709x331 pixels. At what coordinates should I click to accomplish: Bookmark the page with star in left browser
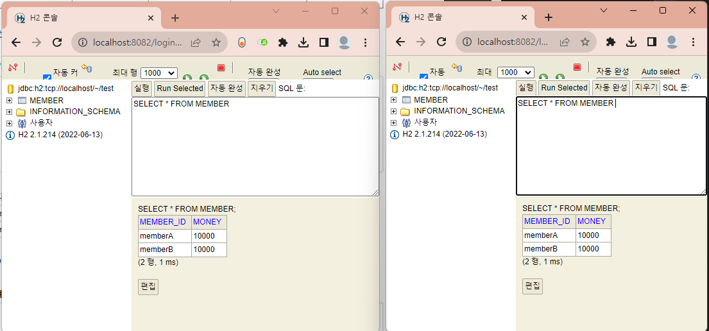click(x=216, y=42)
